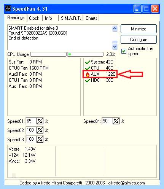Select the 'CPU1 Fan: 0 RPM' reading
The height and width of the screenshot is (189, 164).
coord(25,80)
